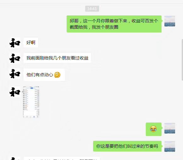Screen dimensions: 183x160
Task: Open sender avatar beside 你这是要把他们叫过来的节奏吗
Action: coord(170,146)
